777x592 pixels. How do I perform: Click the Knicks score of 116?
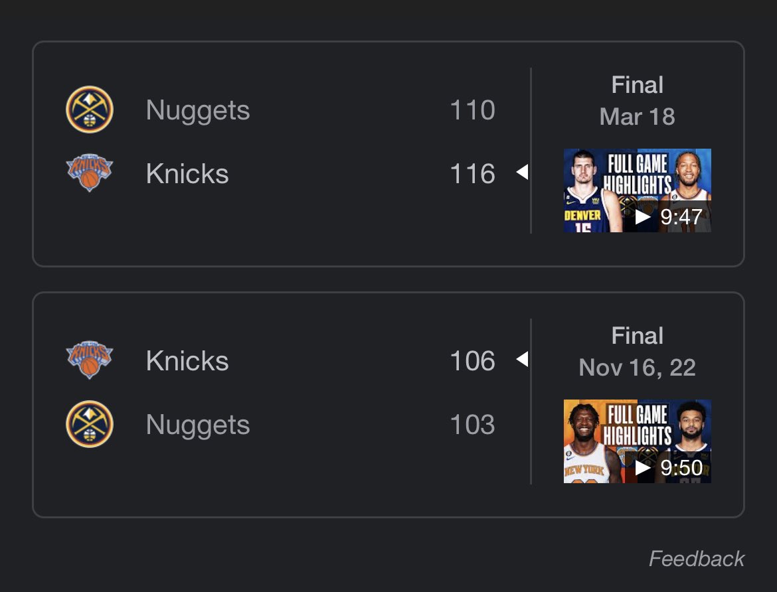point(472,174)
